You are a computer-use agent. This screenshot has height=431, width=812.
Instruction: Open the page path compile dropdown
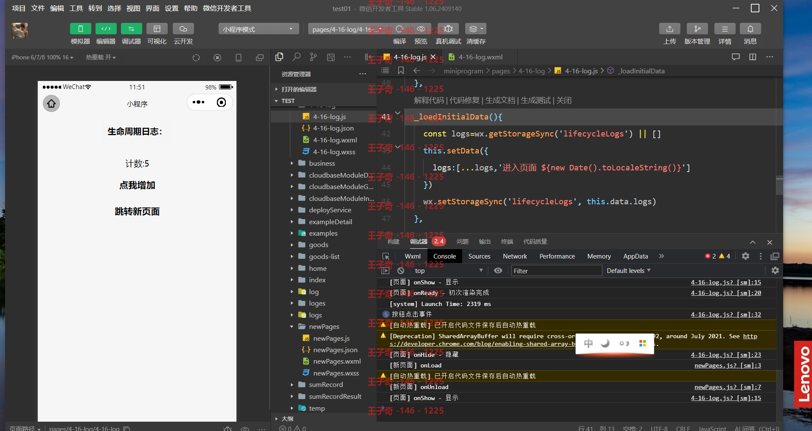click(x=348, y=29)
